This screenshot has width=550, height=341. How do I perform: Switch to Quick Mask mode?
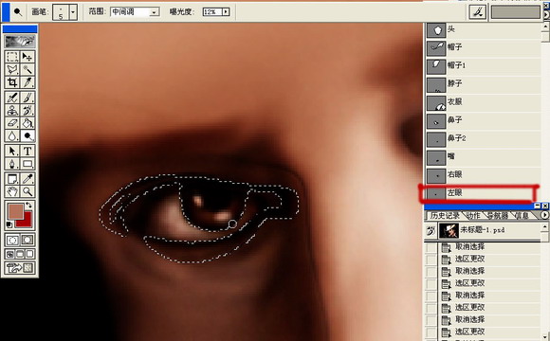tap(27, 240)
